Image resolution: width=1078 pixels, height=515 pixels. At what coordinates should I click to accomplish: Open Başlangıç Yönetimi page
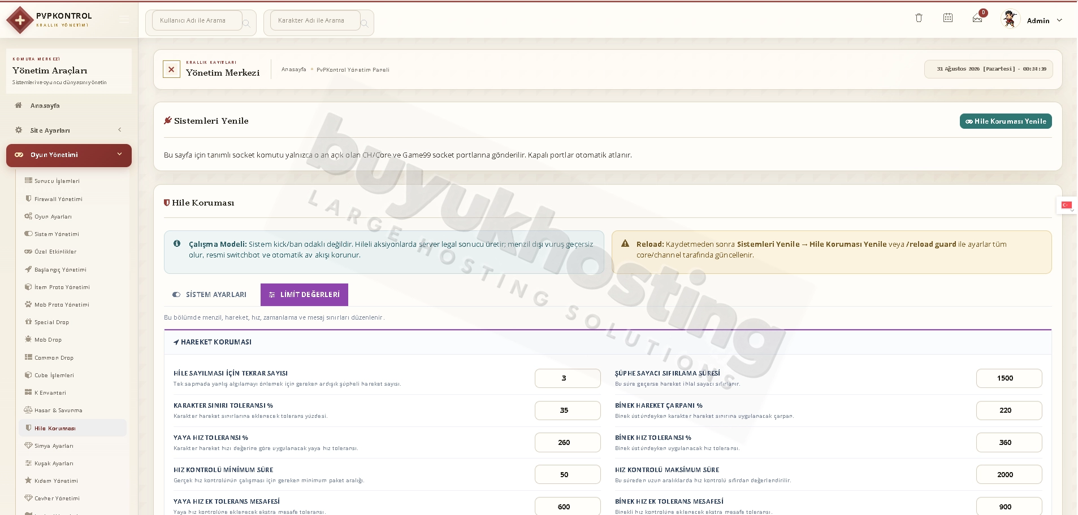click(72, 269)
